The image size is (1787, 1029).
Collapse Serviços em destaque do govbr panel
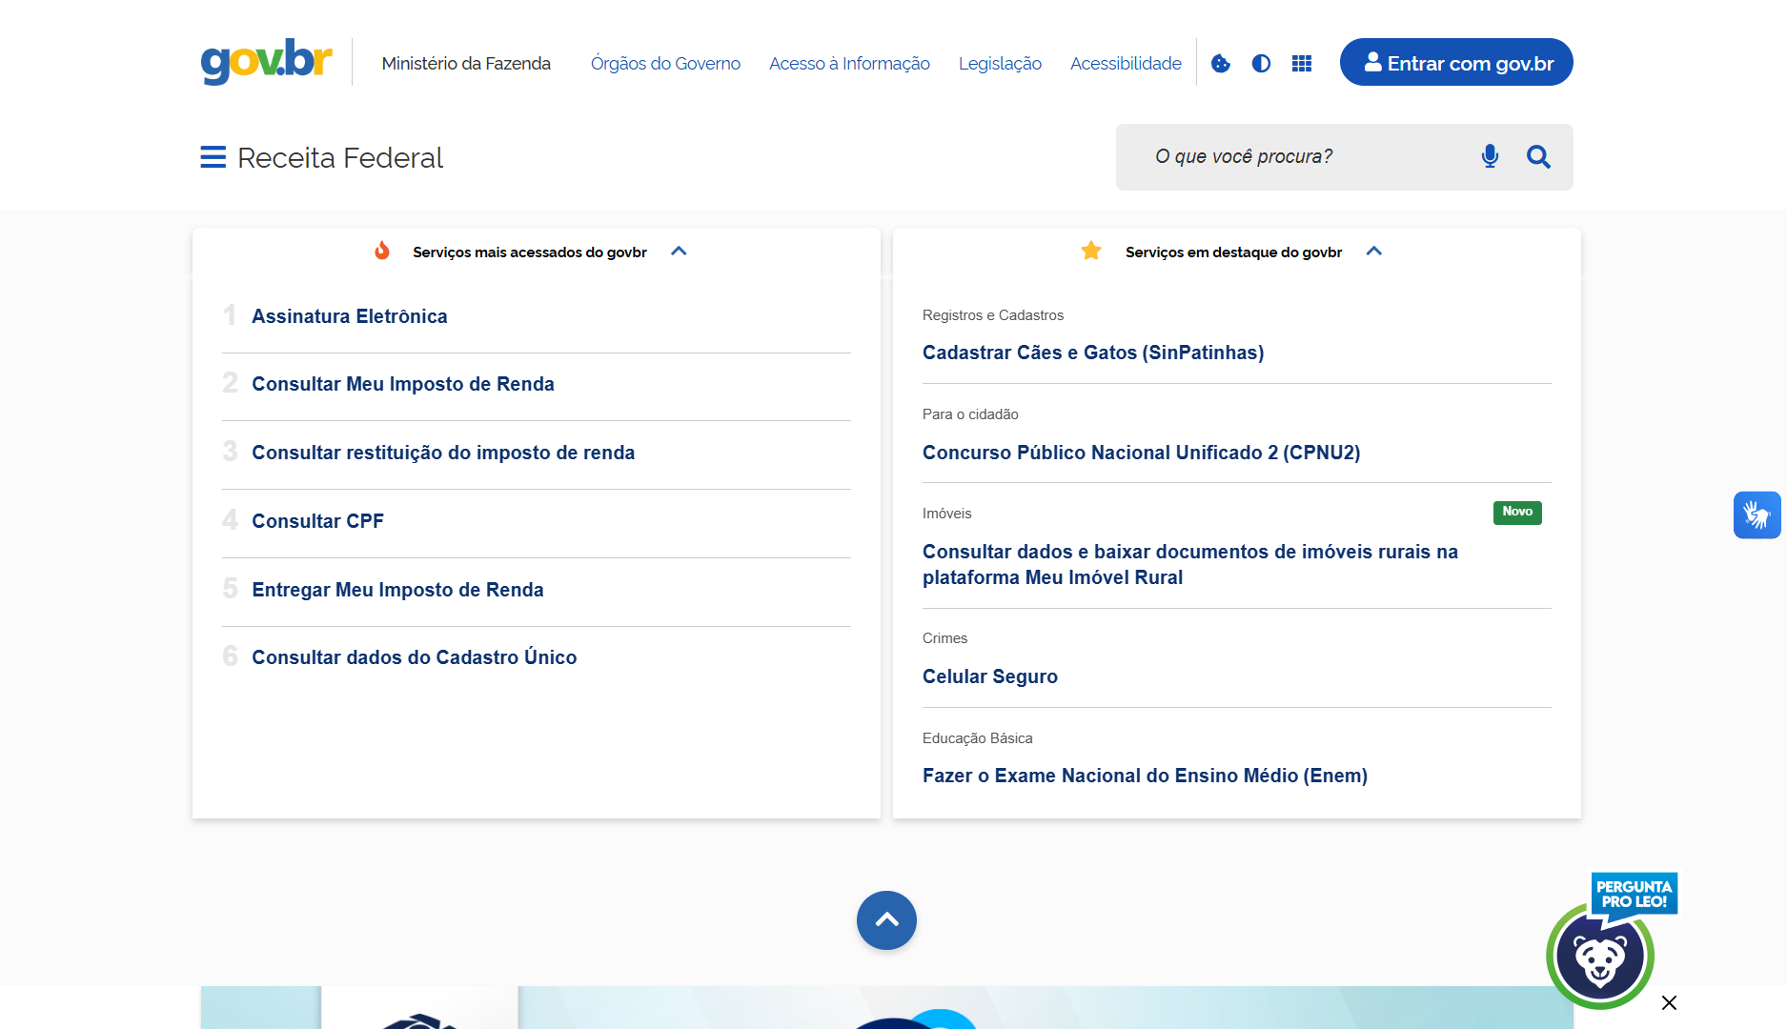(x=1373, y=252)
